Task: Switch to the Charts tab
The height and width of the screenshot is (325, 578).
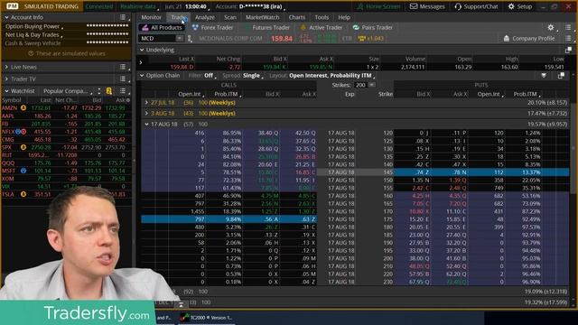Action: click(x=297, y=17)
